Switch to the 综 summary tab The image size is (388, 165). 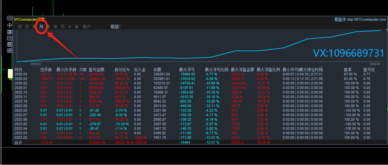pyautogui.click(x=20, y=27)
